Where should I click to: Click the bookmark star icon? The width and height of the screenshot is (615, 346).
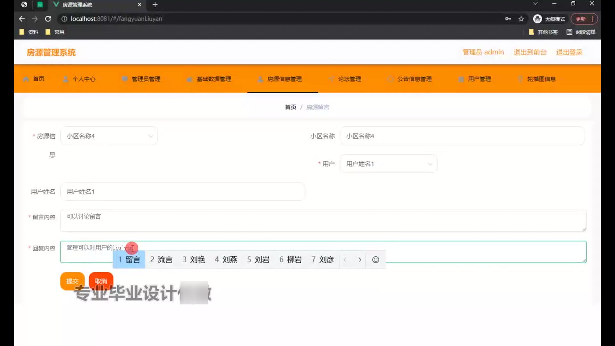pyautogui.click(x=521, y=19)
